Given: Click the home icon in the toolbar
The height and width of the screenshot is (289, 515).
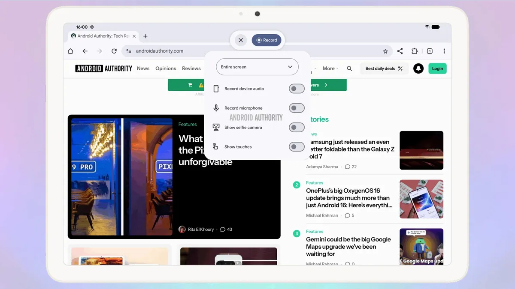Looking at the screenshot, I should coord(70,51).
